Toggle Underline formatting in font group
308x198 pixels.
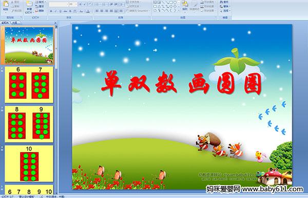click(x=60, y=11)
